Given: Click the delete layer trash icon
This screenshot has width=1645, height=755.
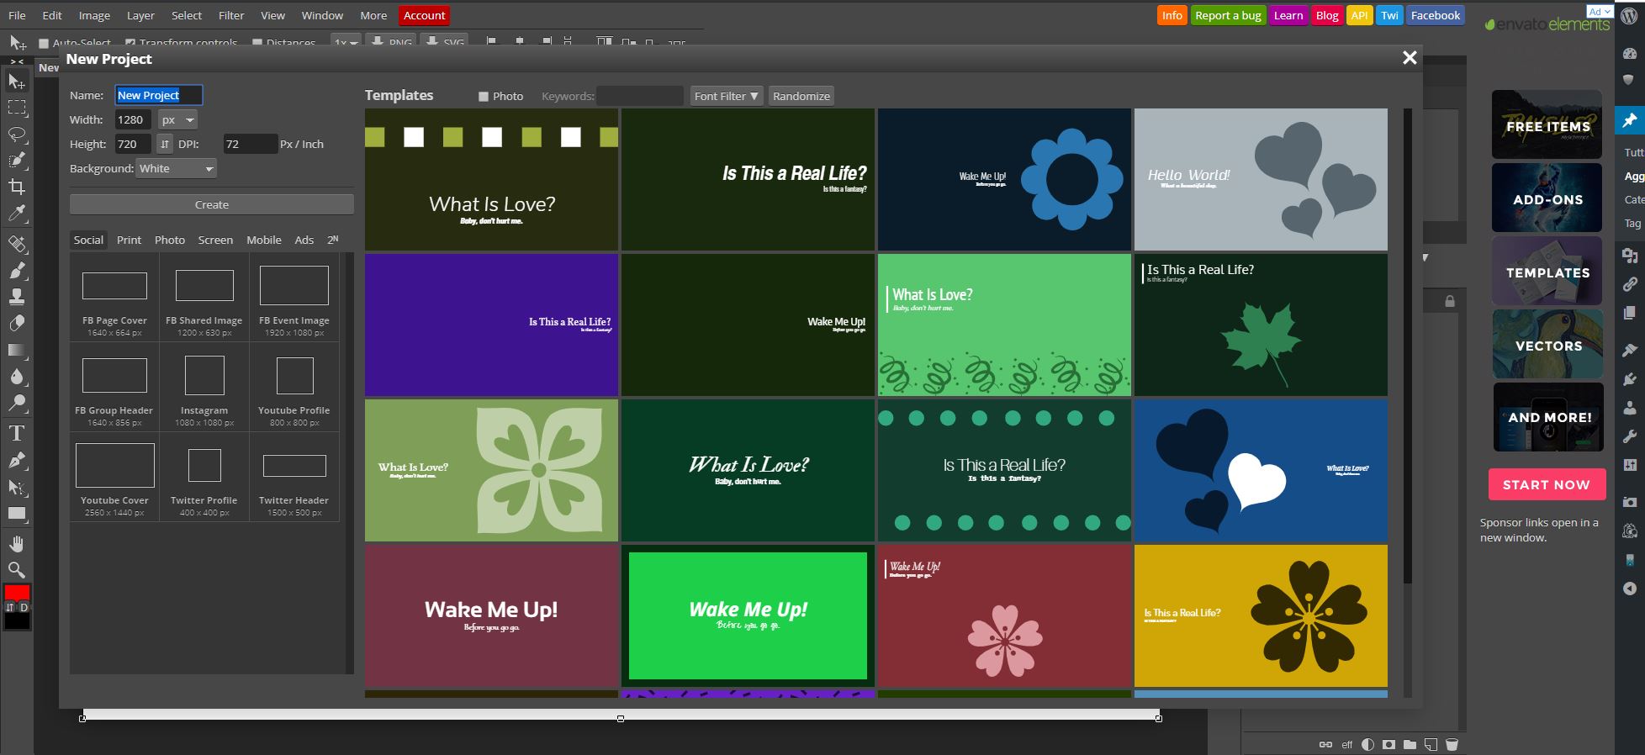Looking at the screenshot, I should 1452,744.
